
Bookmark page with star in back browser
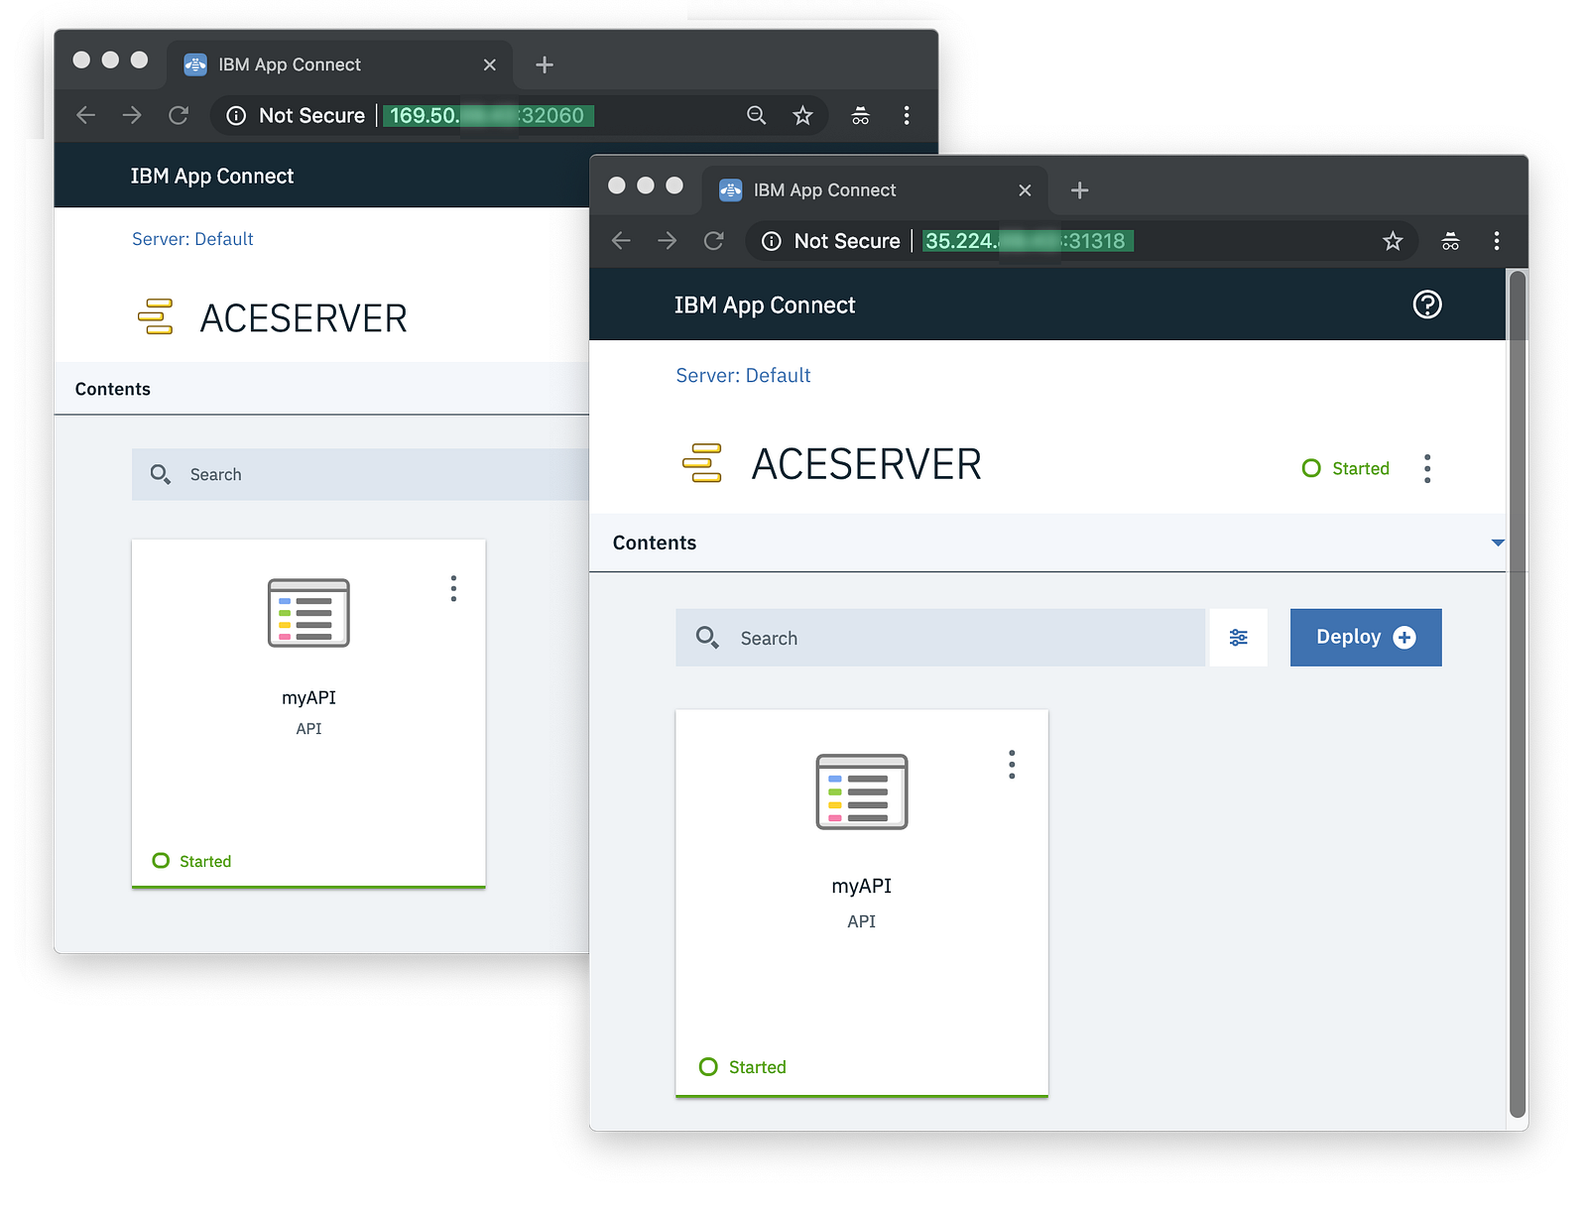(802, 116)
